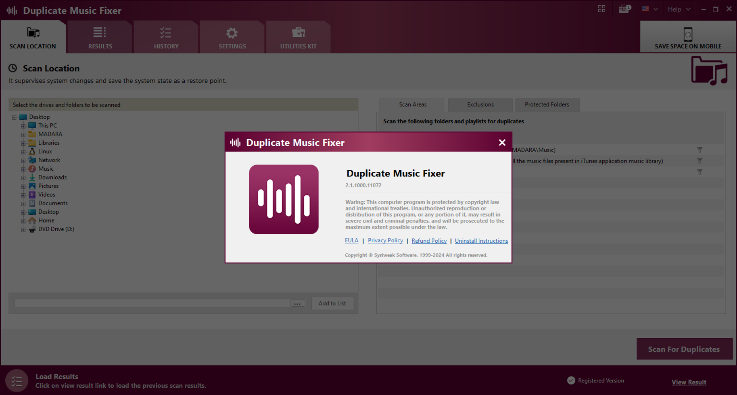Click Add to List button
The width and height of the screenshot is (737, 395).
[x=332, y=303]
